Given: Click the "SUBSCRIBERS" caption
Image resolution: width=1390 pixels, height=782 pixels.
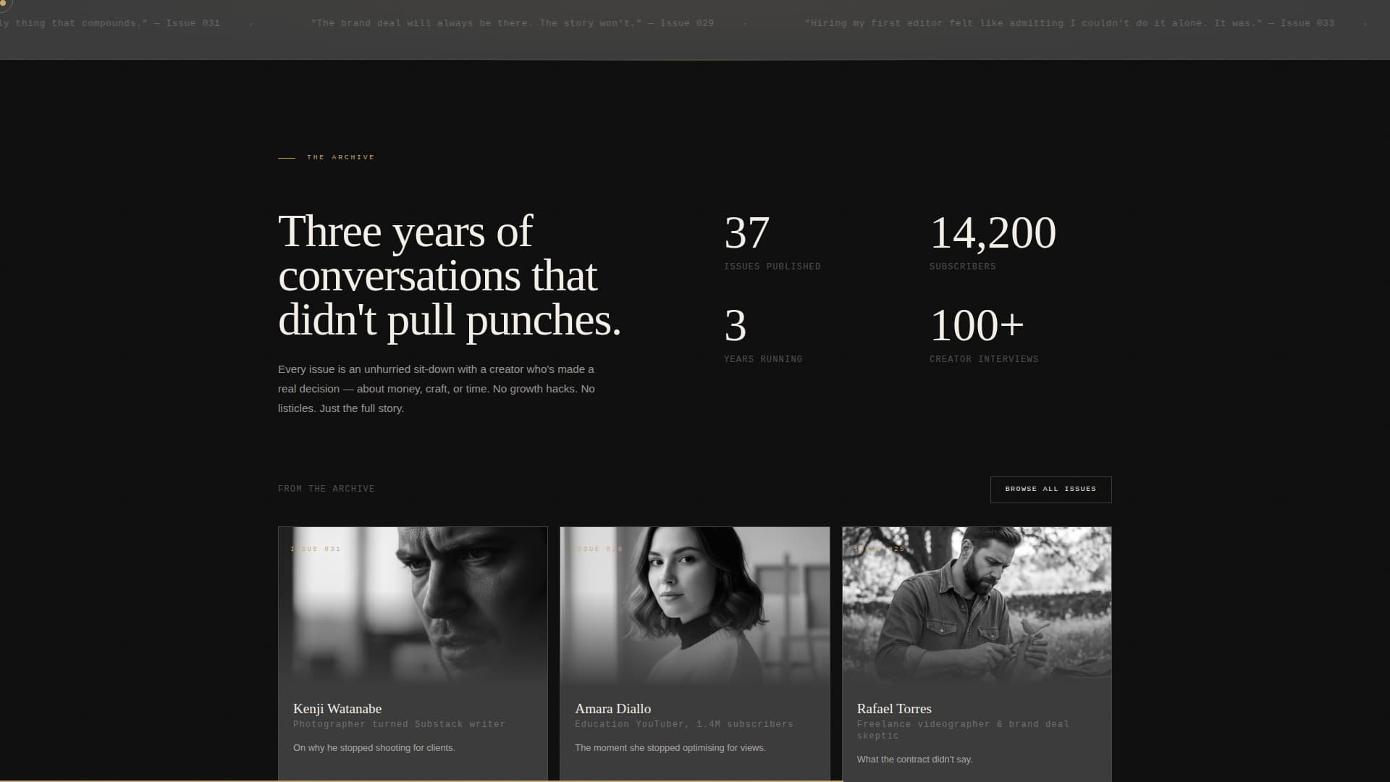Looking at the screenshot, I should click(963, 266).
